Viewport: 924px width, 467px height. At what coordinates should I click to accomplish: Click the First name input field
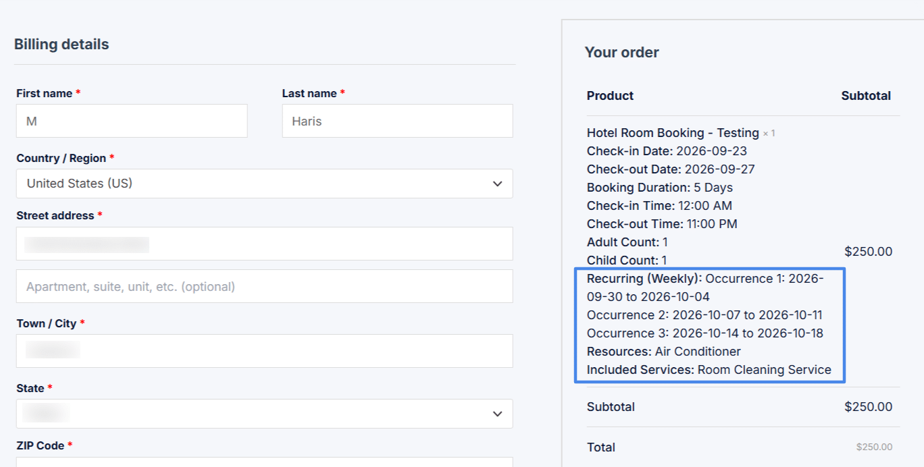click(x=132, y=121)
